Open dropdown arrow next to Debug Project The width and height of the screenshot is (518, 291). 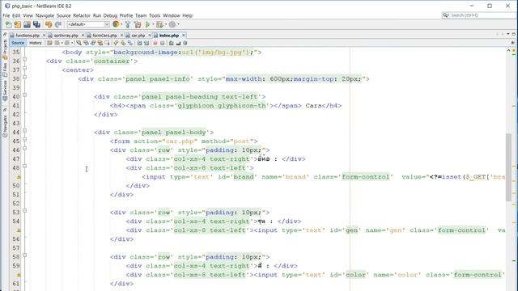(x=165, y=24)
